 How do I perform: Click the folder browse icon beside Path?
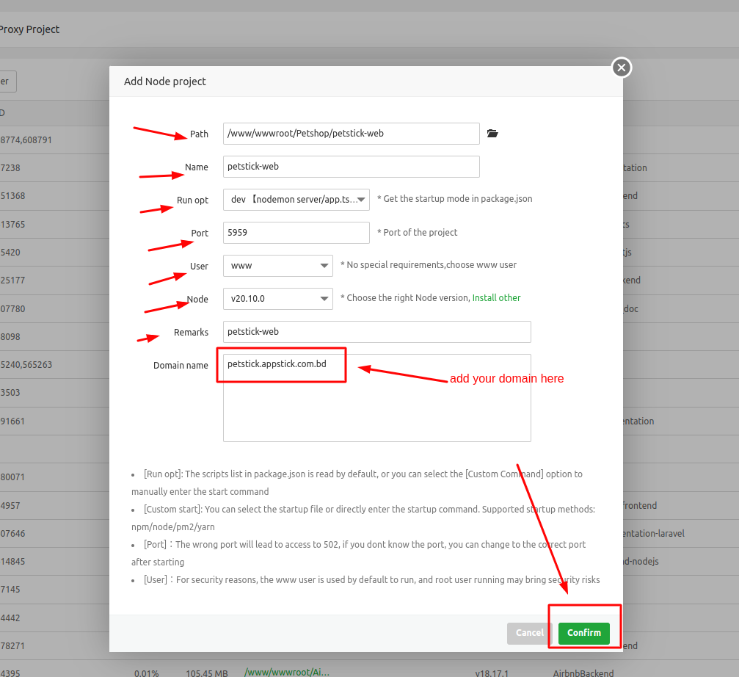point(492,134)
